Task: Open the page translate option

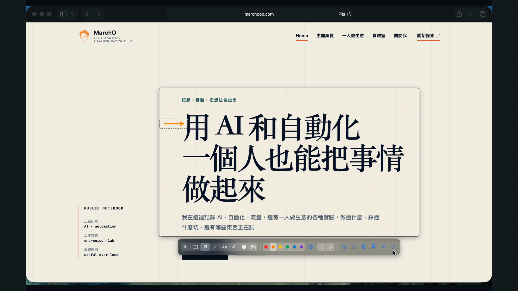Action: (342, 14)
